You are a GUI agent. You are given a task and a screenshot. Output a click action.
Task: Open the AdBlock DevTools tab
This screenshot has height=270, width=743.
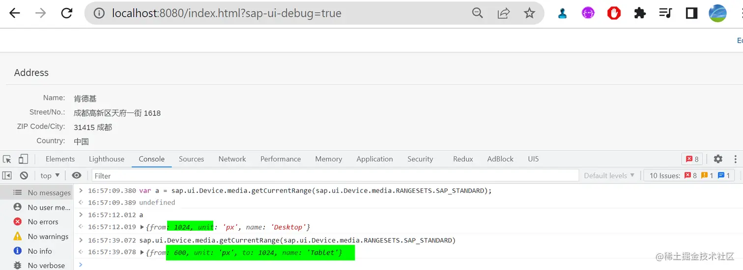(x=500, y=159)
